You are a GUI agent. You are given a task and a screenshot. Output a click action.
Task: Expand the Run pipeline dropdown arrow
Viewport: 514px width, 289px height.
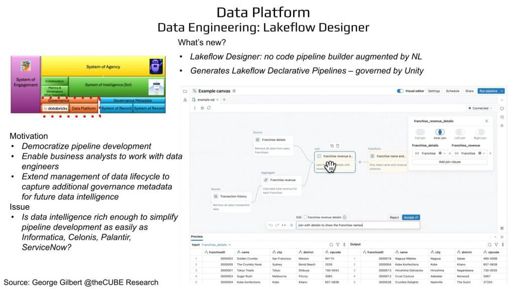pos(501,91)
